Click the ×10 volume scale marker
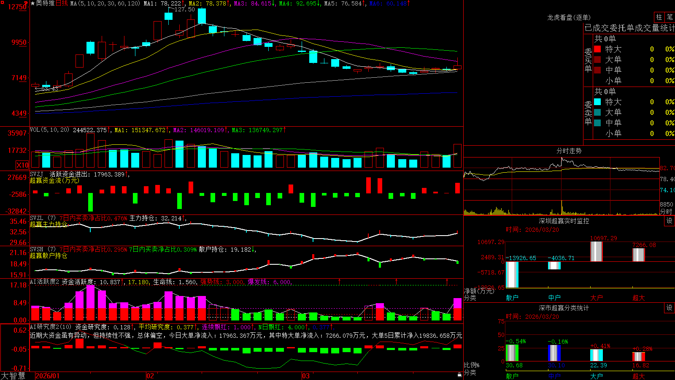 coord(22,165)
